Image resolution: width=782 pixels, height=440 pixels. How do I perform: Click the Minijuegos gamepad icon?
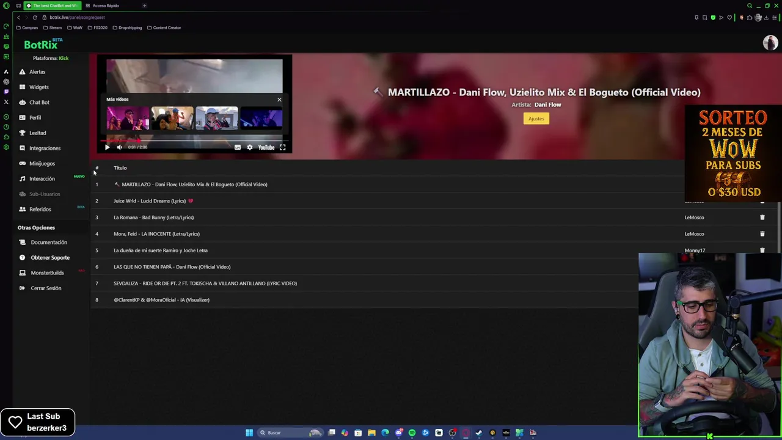(x=23, y=163)
